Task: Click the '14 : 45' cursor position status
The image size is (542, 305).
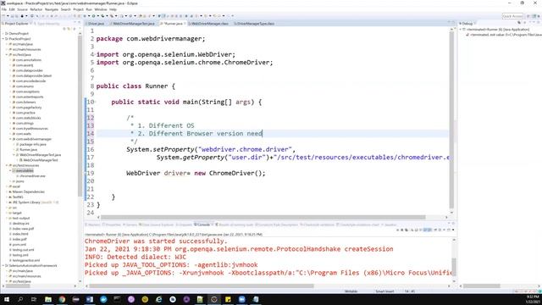Action: (410, 291)
